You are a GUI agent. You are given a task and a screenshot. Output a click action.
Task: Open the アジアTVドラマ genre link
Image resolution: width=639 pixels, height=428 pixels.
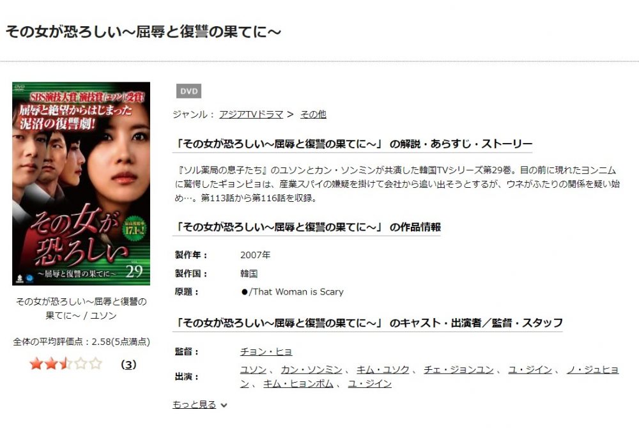click(x=251, y=114)
